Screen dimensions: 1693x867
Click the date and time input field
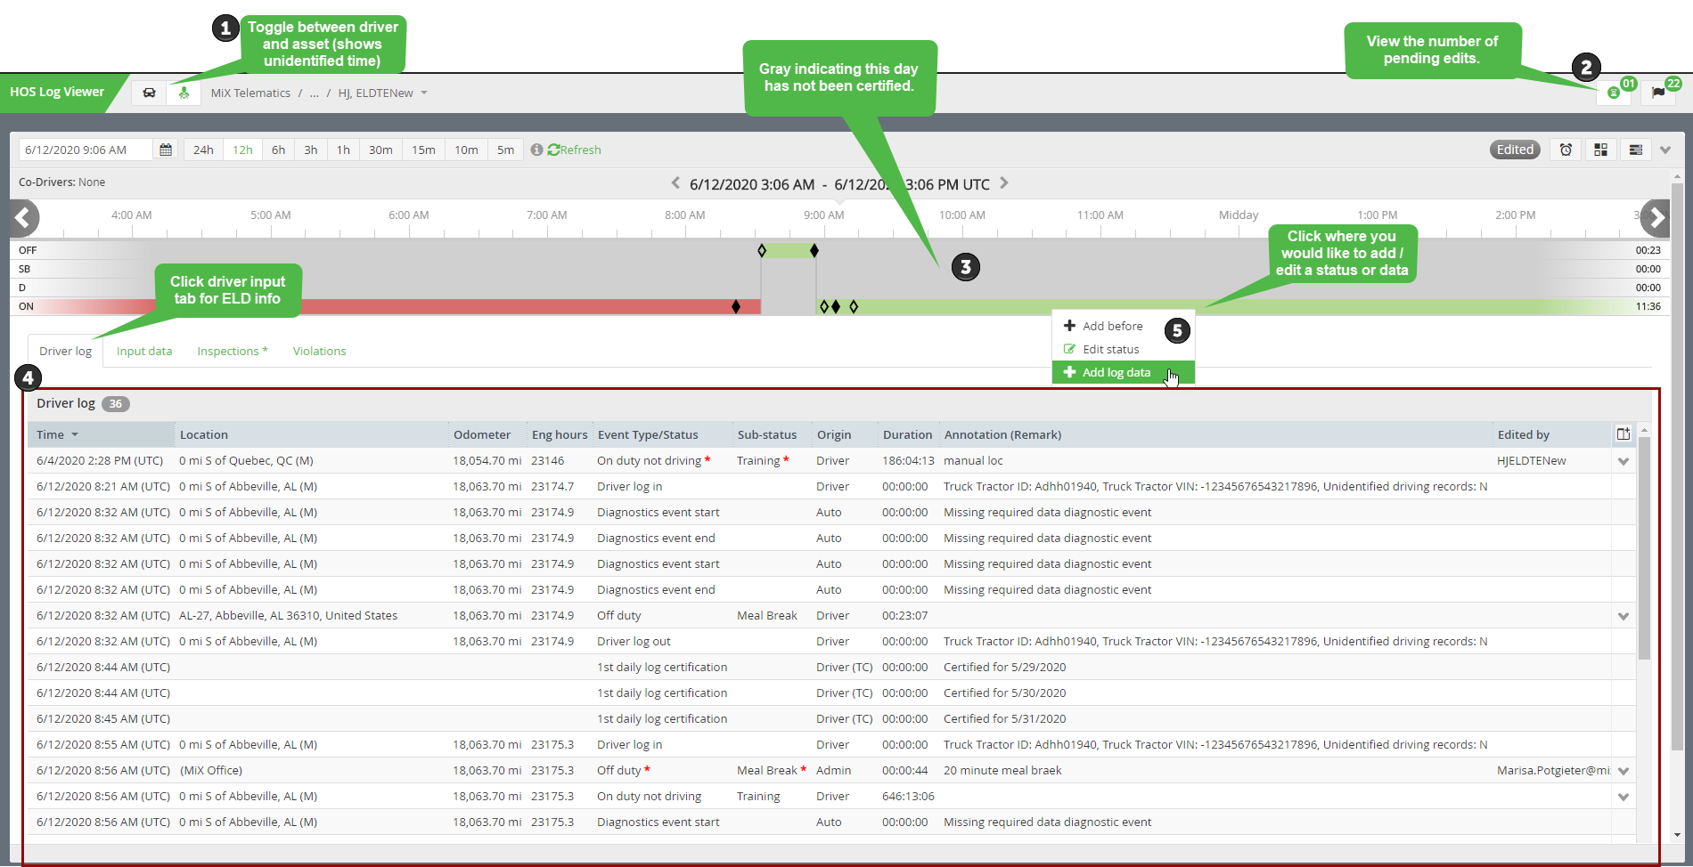86,150
